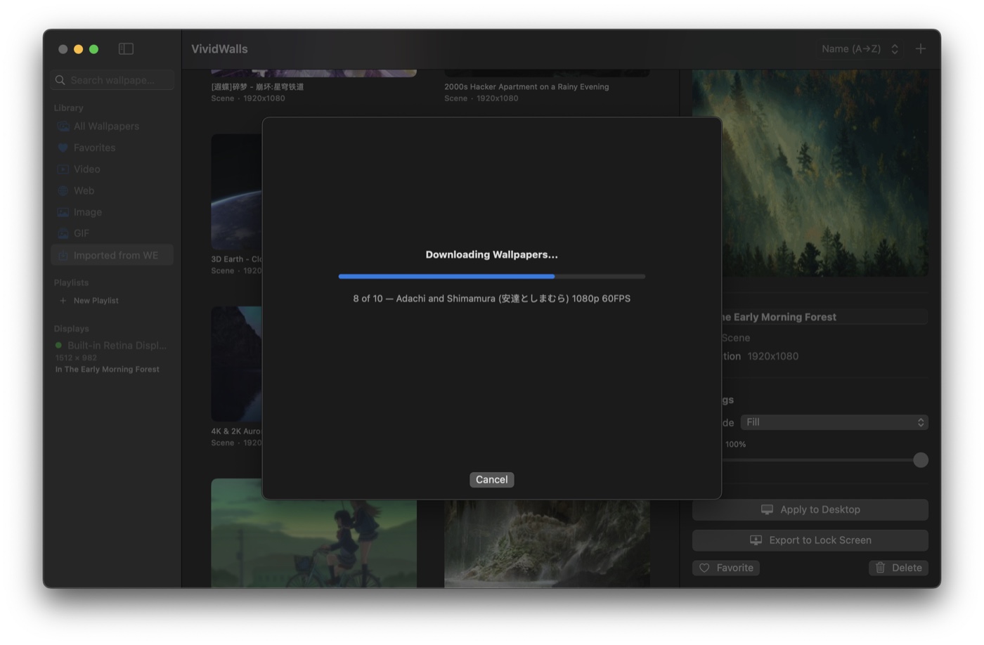The height and width of the screenshot is (645, 984).
Task: Select the 4K & 2K Aurora thumbnail
Action: 237,364
